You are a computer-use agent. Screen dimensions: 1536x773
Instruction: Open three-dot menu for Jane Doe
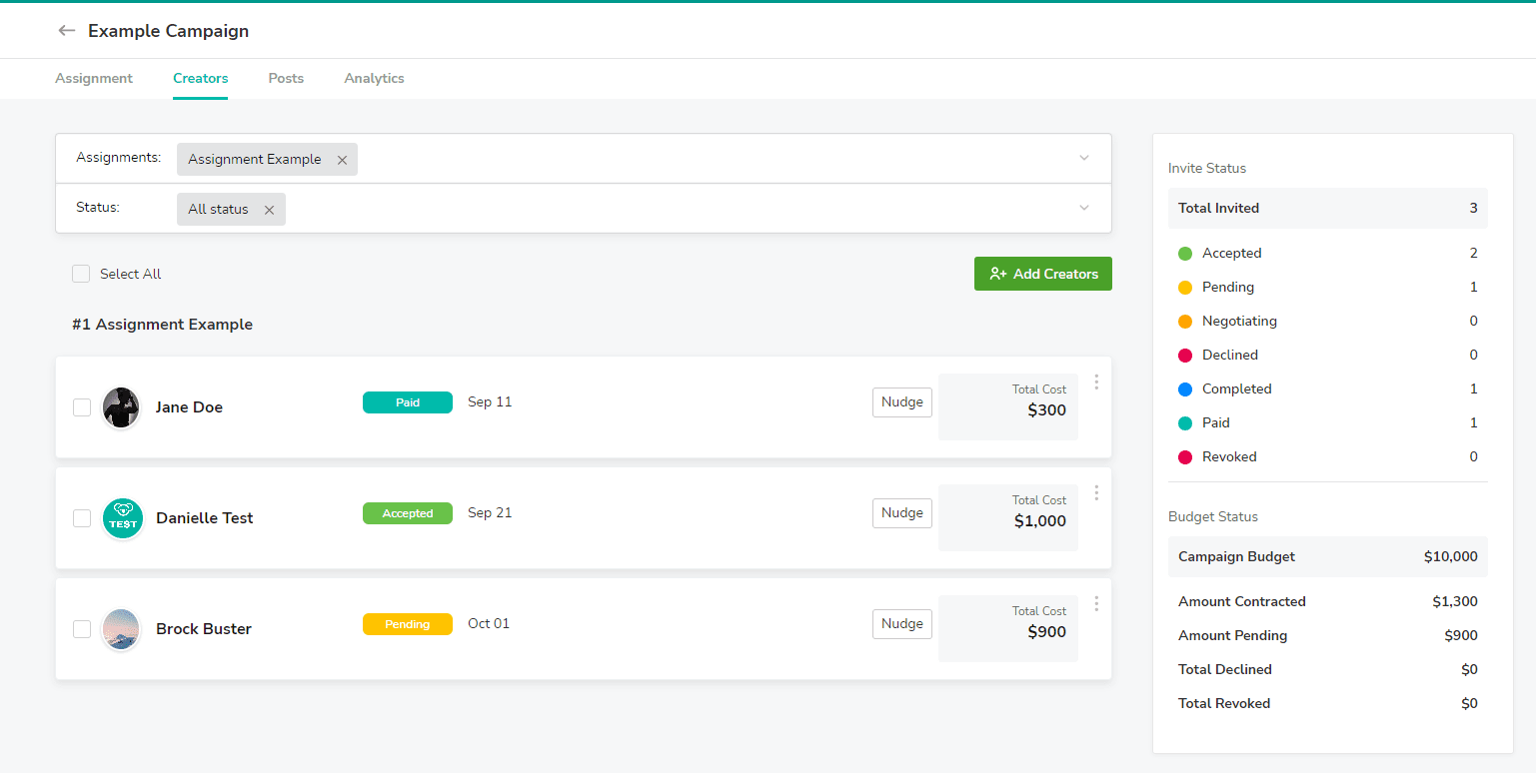tap(1096, 382)
